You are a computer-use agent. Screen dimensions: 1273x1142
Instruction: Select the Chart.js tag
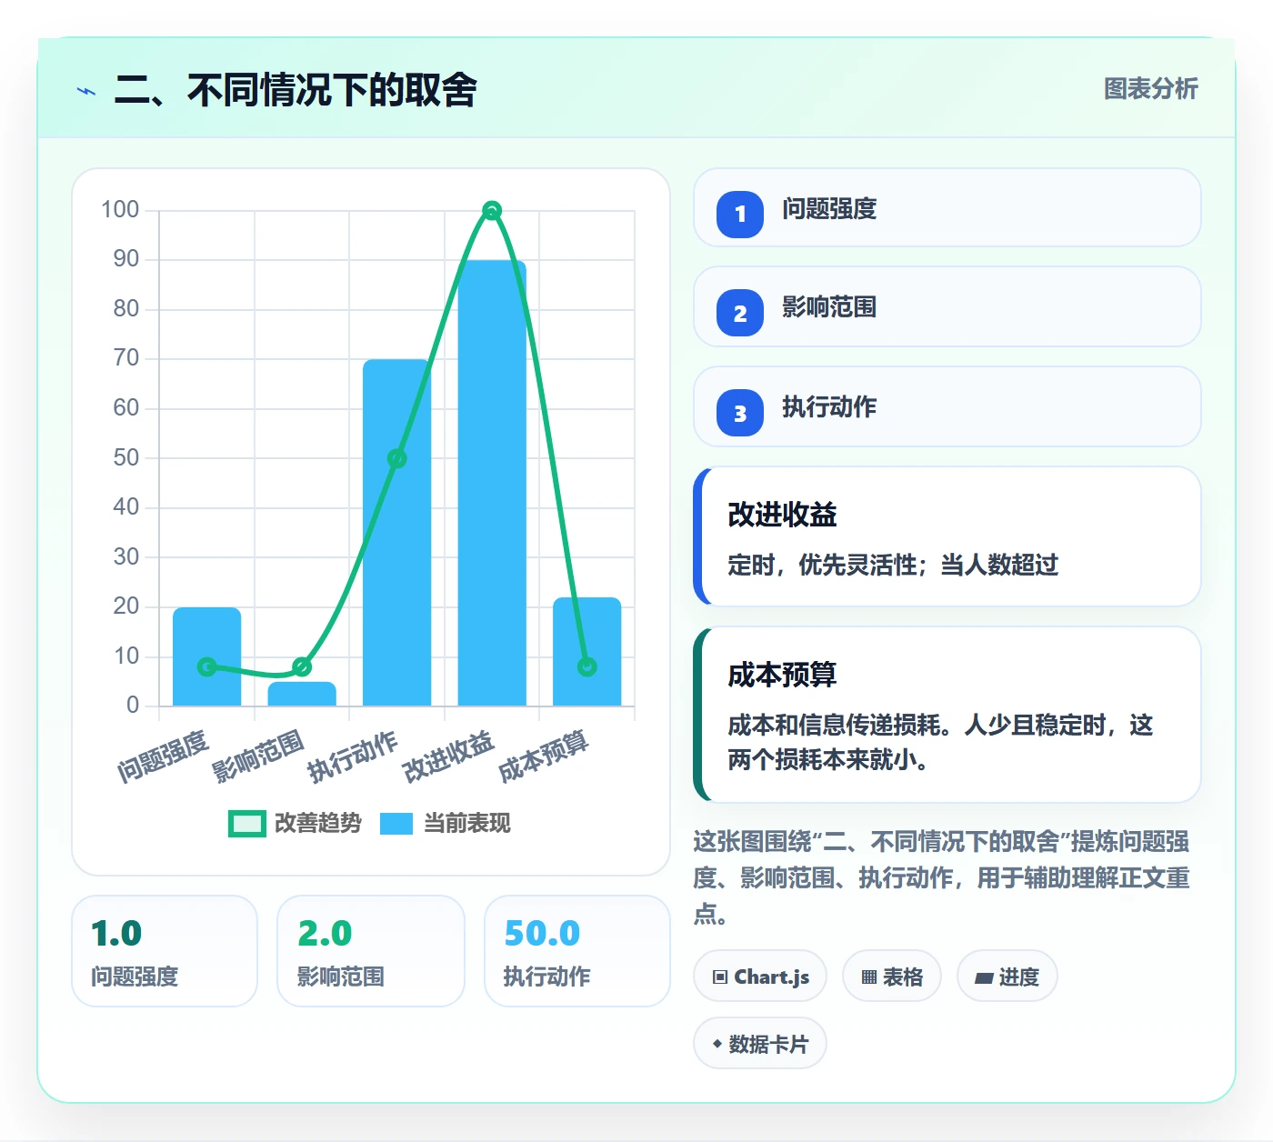(760, 977)
